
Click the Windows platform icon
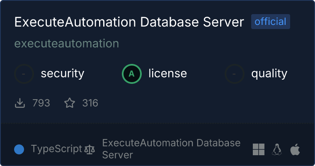coord(259,149)
